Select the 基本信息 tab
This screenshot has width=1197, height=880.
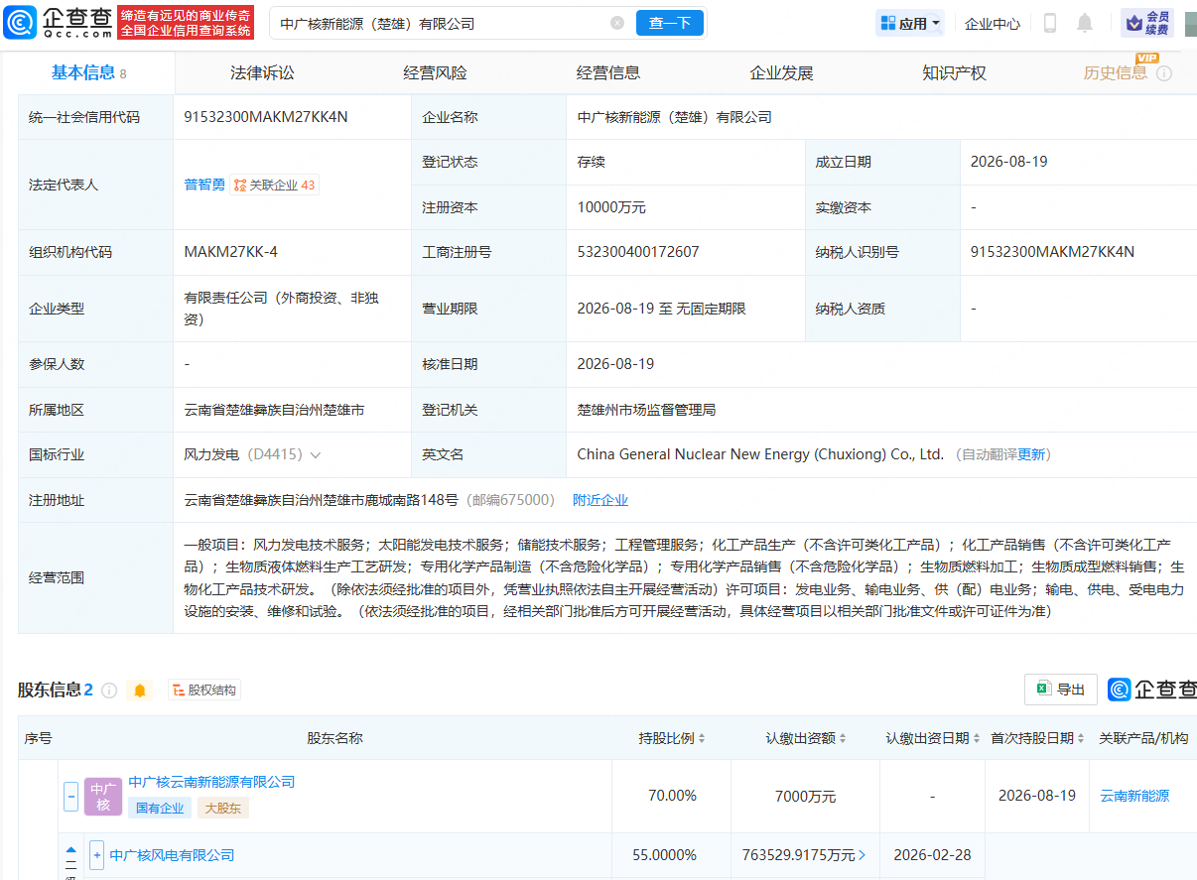pos(88,73)
